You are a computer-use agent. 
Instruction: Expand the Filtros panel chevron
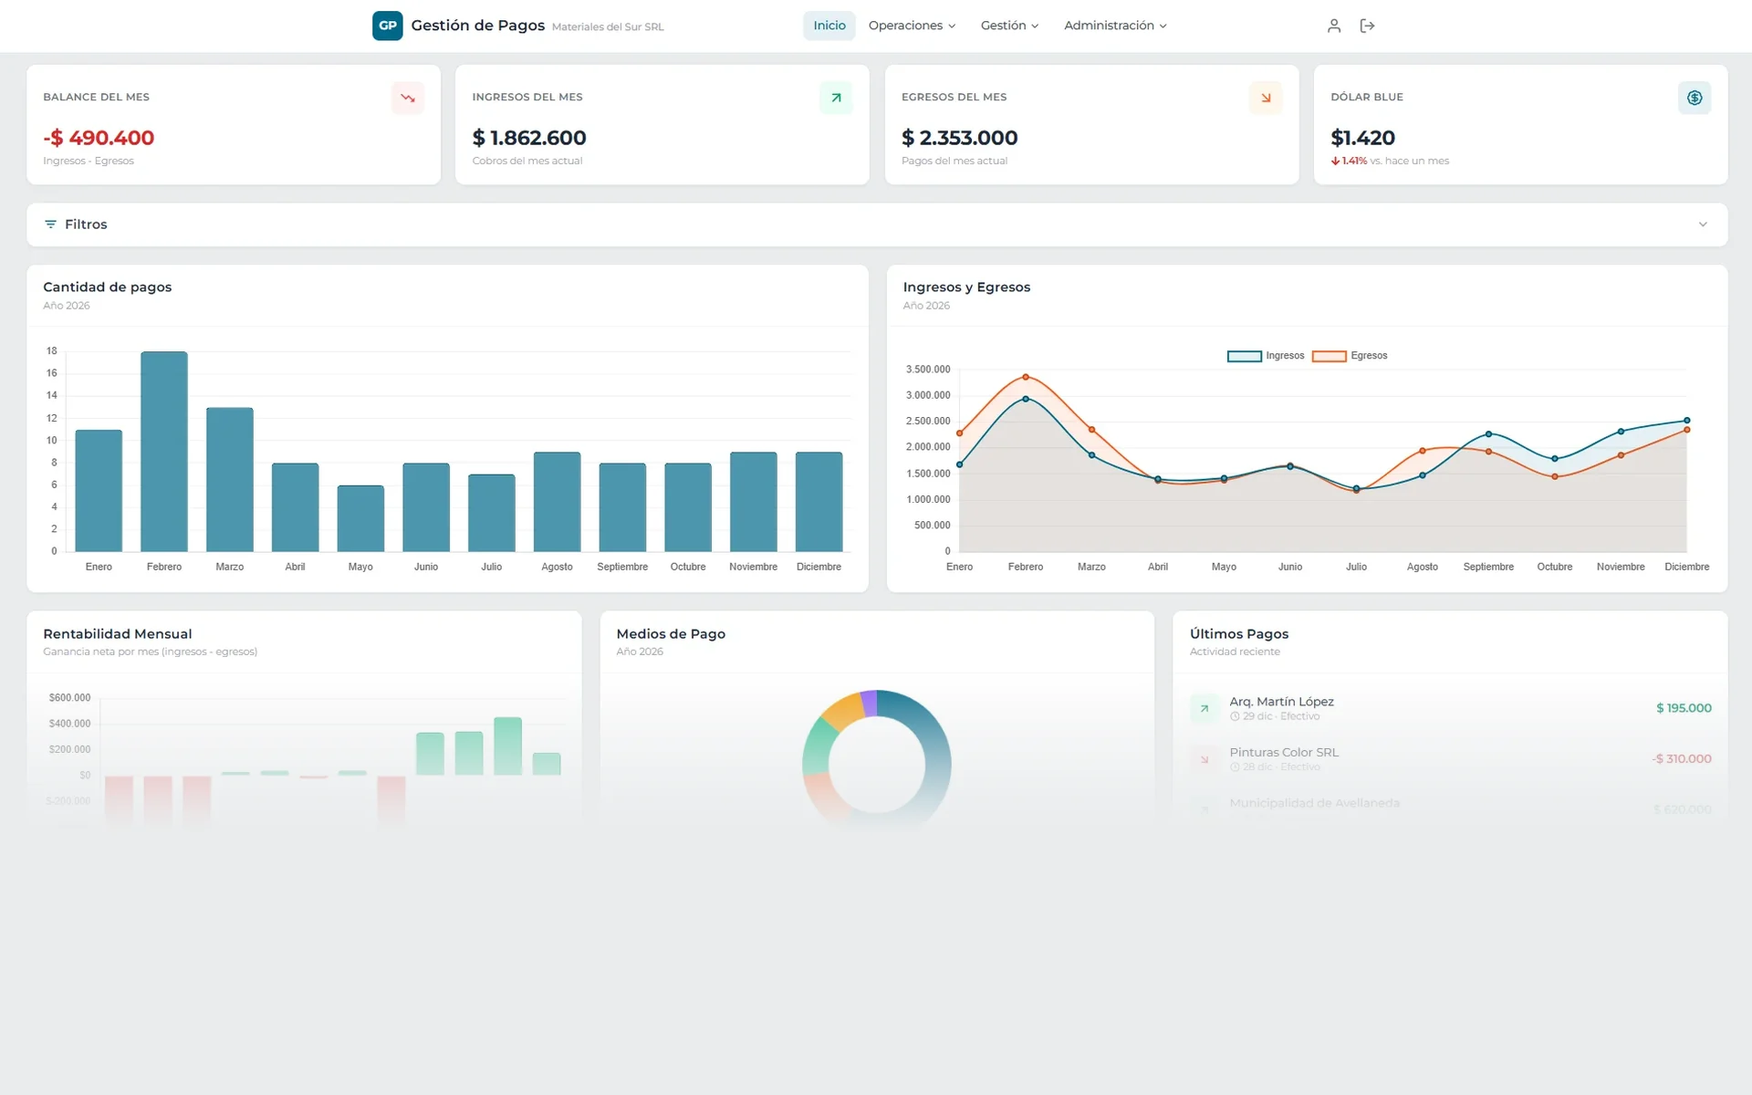[1703, 224]
